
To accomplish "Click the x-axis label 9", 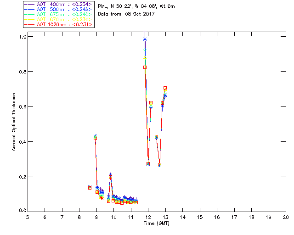I will 96,217.
